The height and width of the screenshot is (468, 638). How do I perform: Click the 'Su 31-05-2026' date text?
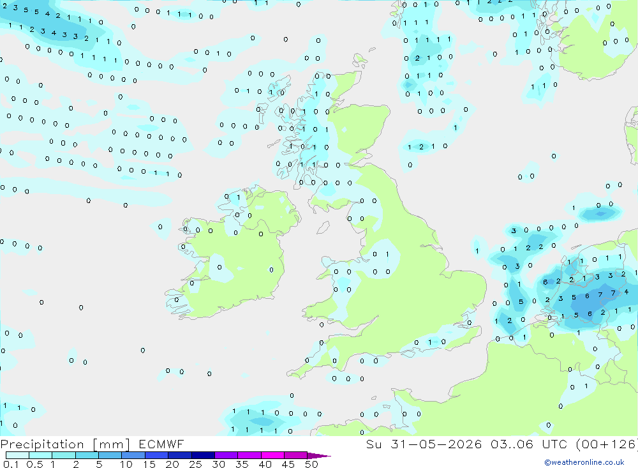424,444
